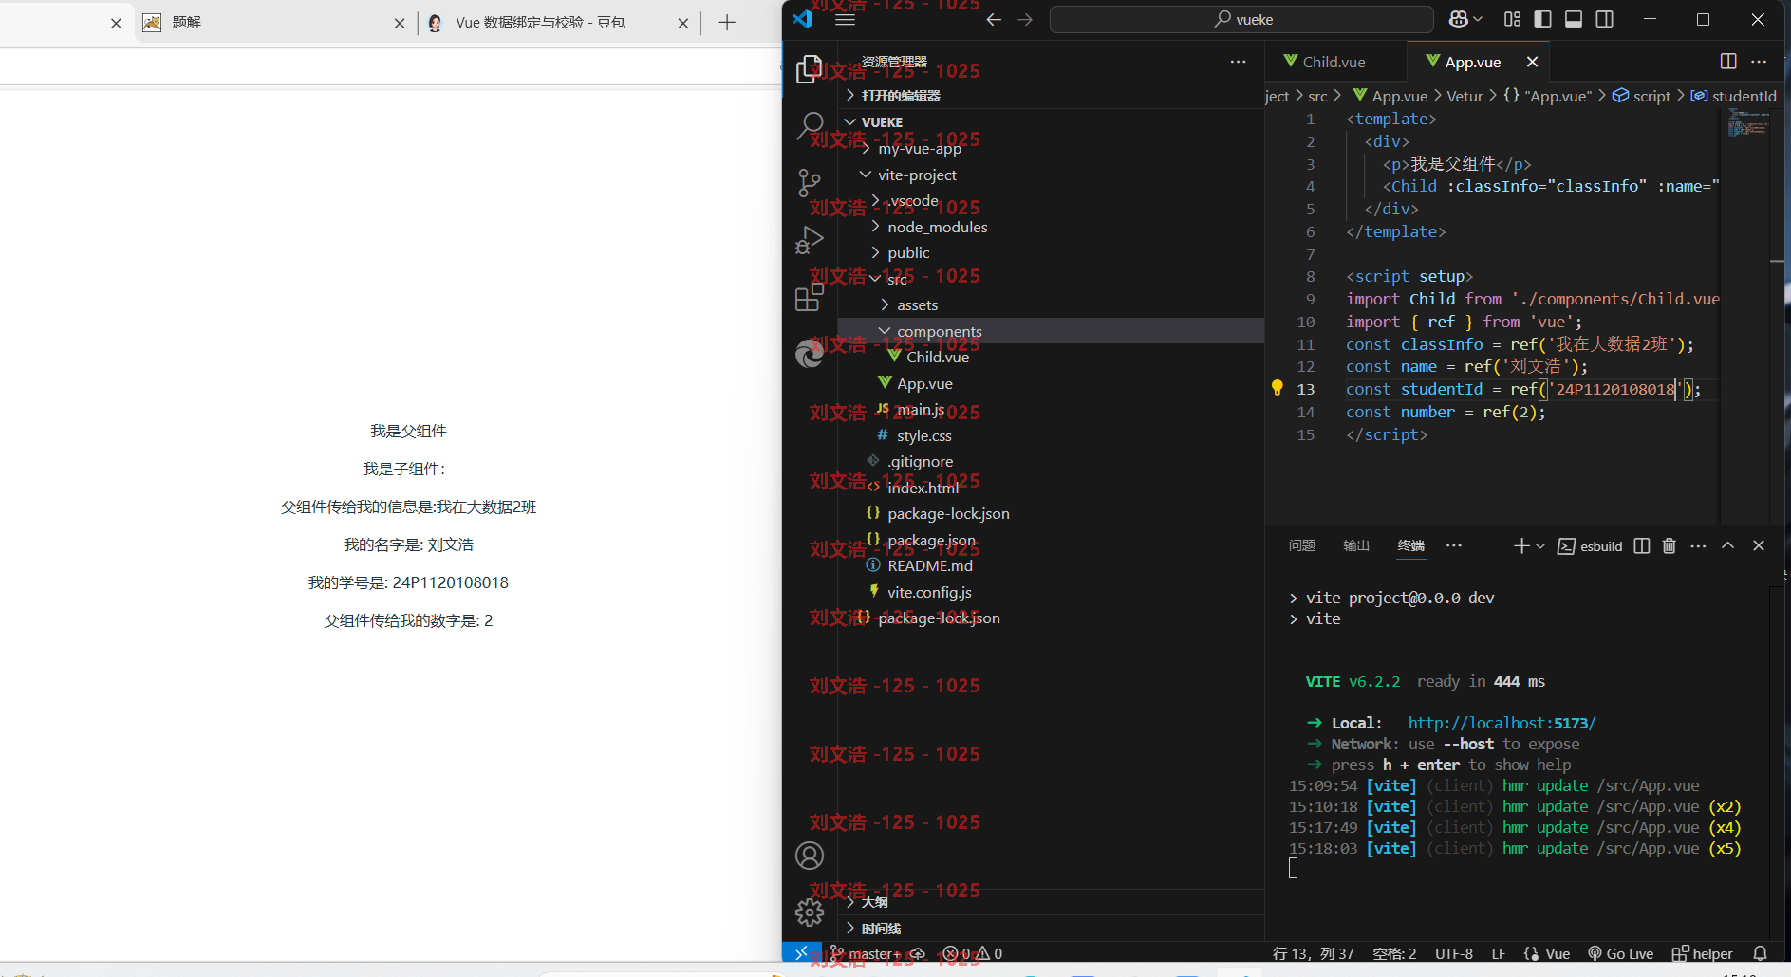Viewport: 1791px width, 977px height.
Task: Open style.css in the file tree
Action: click(x=1050, y=435)
